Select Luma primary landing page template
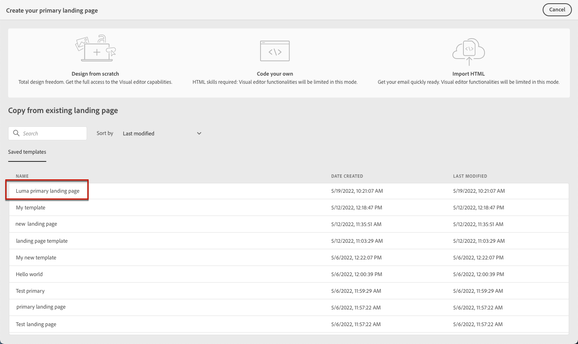This screenshot has width=578, height=344. tap(48, 191)
